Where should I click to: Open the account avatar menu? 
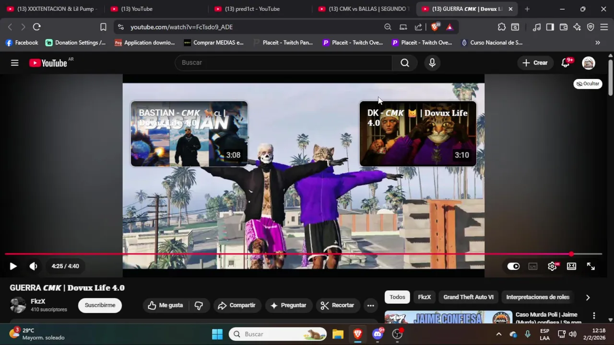589,63
